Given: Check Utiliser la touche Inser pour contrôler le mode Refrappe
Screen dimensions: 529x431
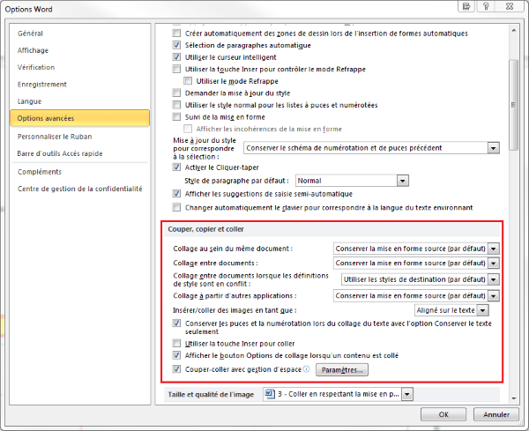Looking at the screenshot, I should click(x=176, y=69).
